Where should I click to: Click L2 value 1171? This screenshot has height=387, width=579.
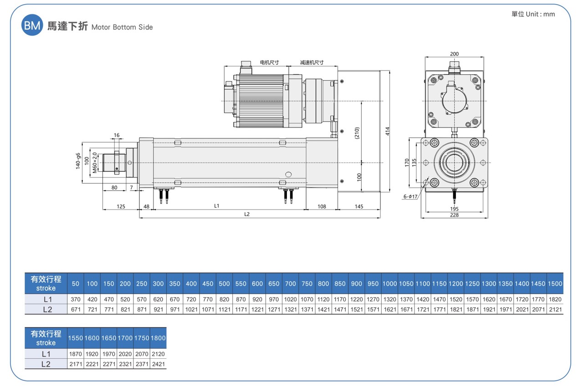(x=241, y=310)
